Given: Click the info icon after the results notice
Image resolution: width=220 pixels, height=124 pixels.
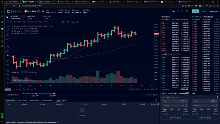Looking at the screenshot, I should [57, 122].
